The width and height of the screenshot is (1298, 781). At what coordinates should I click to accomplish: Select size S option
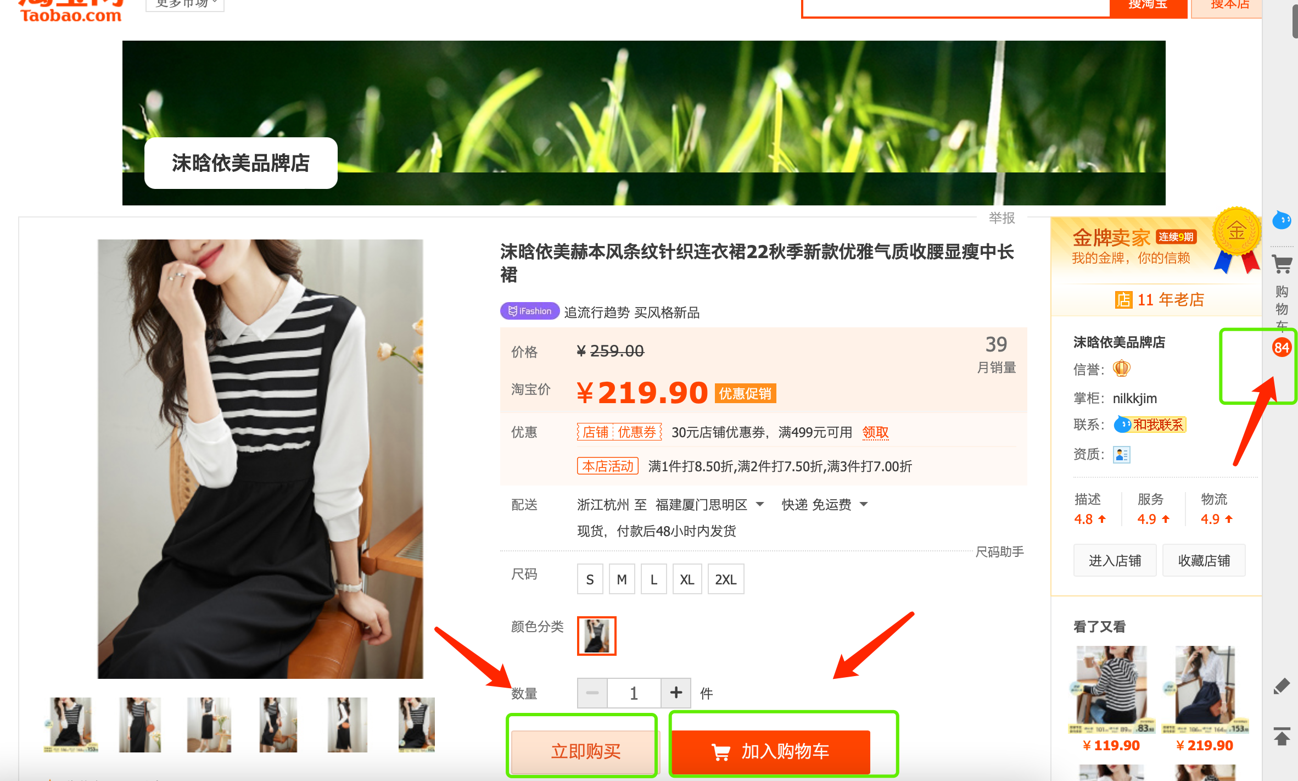coord(590,579)
